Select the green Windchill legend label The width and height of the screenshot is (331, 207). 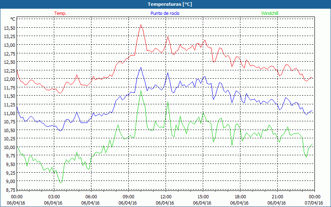click(270, 13)
